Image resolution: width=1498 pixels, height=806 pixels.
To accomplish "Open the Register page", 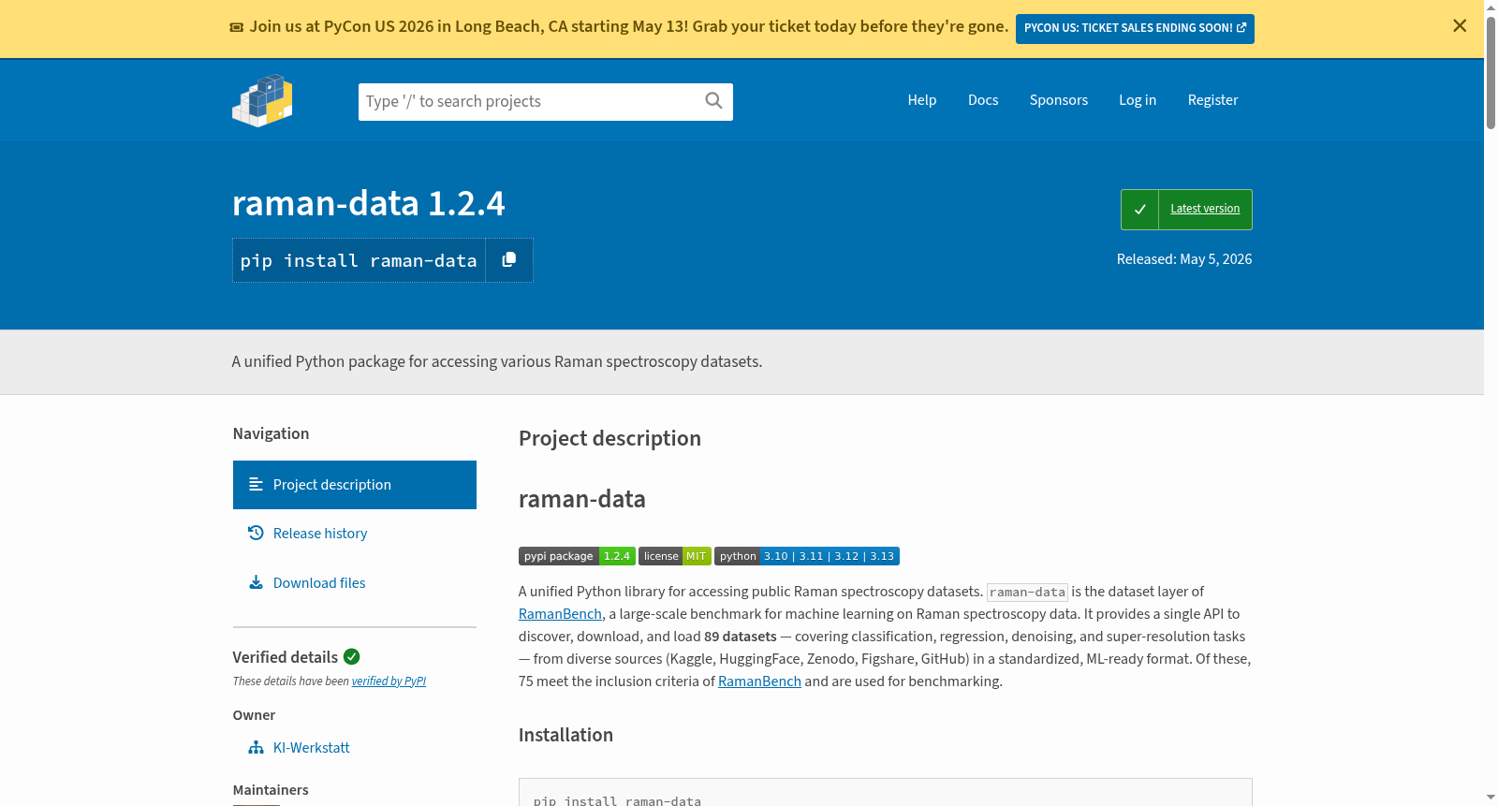I will pos(1212,100).
